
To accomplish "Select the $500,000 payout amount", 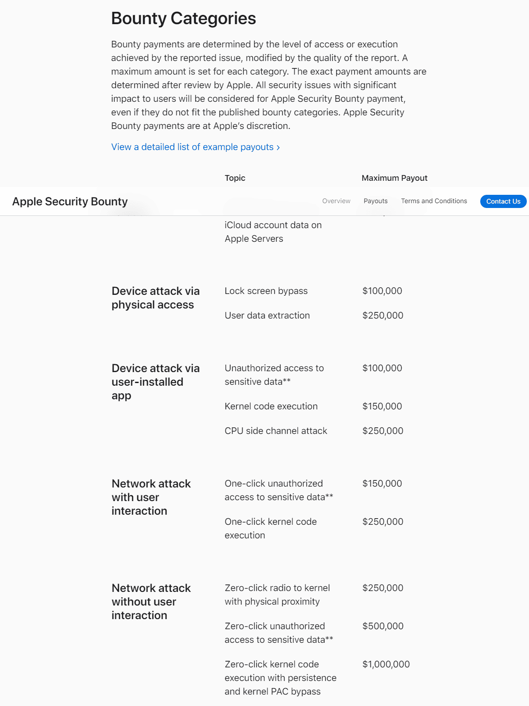I will coord(383,626).
